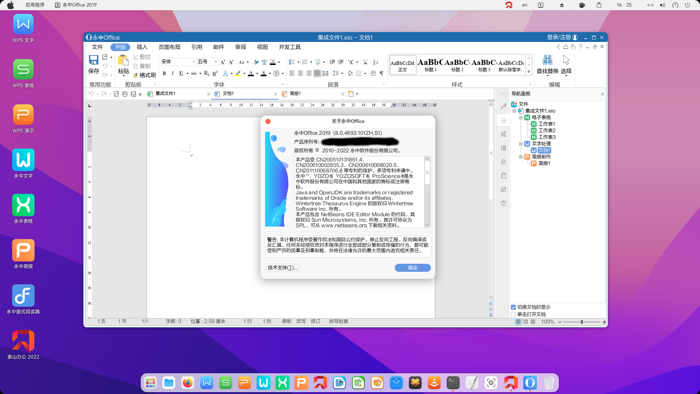Click the phonetic guide (wén) icon

pos(264,62)
